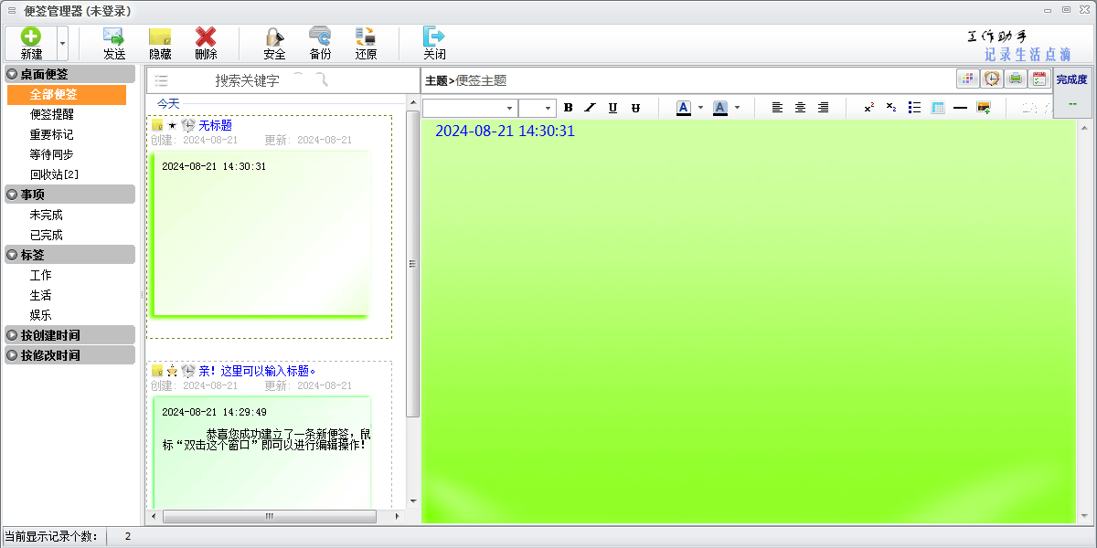This screenshot has height=548, width=1097.
Task: Click the 发送 (Send) toolbar icon
Action: point(114,43)
